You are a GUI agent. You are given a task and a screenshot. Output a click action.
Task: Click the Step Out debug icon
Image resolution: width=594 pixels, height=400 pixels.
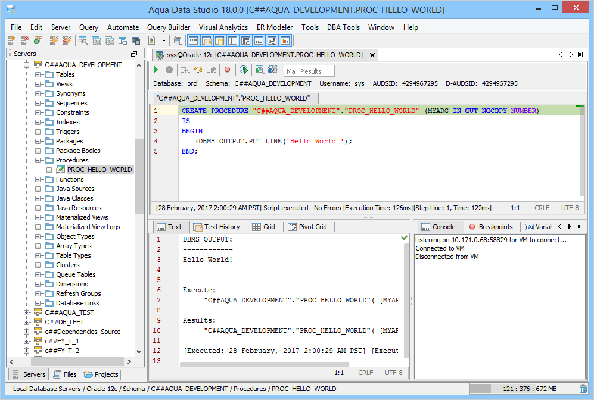(x=212, y=70)
